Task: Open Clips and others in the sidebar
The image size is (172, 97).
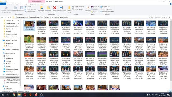Action: tap(10, 29)
